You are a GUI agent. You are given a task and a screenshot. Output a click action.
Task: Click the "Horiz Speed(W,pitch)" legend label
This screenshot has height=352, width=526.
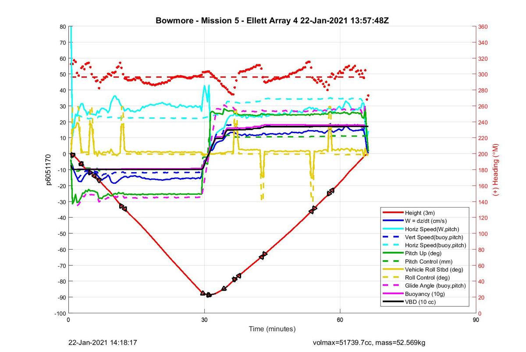432,229
